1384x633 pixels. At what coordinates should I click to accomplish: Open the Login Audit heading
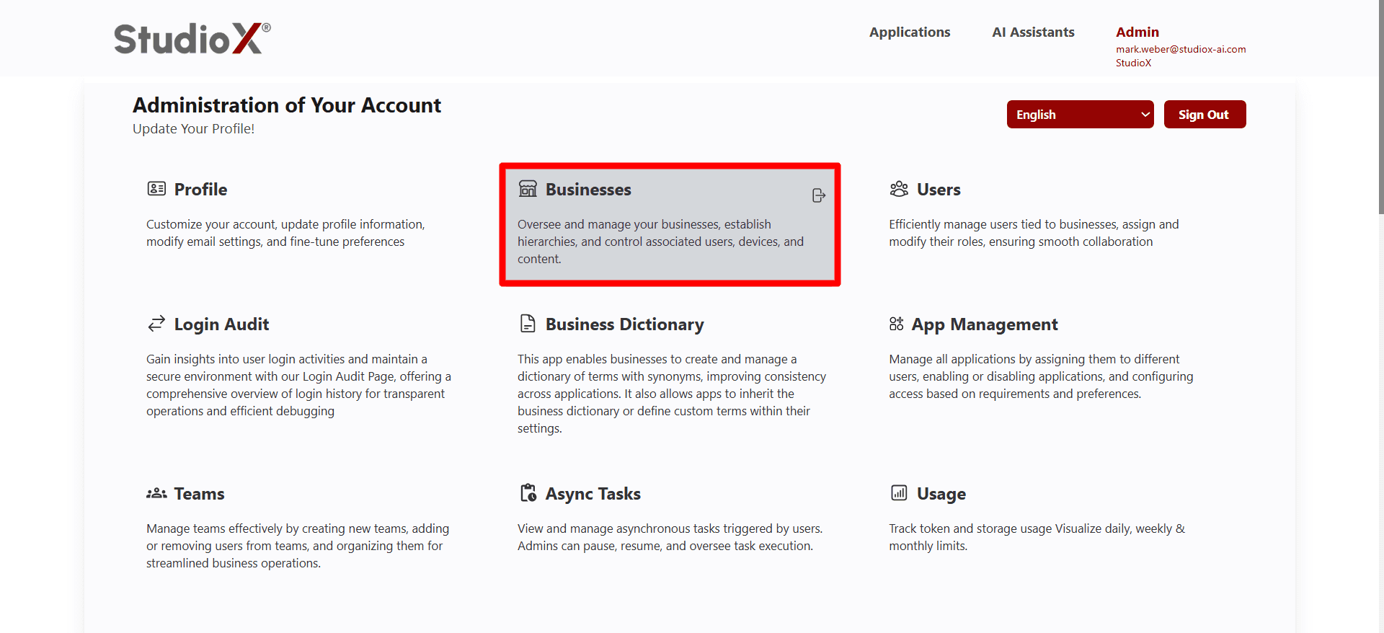pyautogui.click(x=221, y=324)
